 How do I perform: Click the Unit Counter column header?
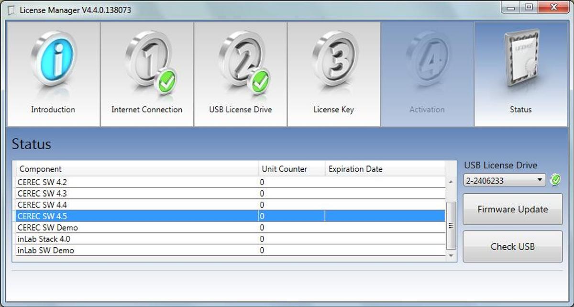(x=292, y=169)
